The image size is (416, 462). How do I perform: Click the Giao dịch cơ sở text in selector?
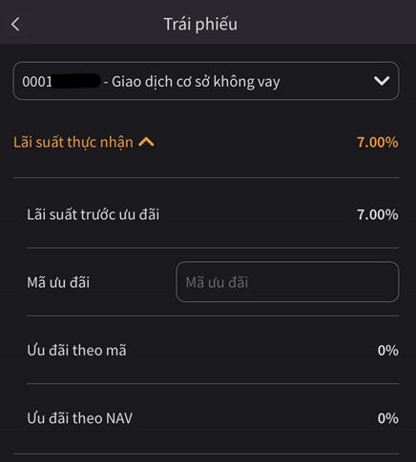160,82
